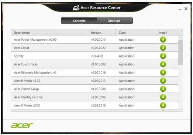Sort by Class column header
The width and height of the screenshot is (193, 135).
tap(132, 33)
